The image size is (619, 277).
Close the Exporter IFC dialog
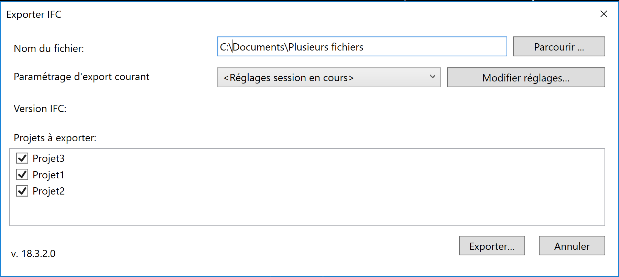[x=604, y=14]
